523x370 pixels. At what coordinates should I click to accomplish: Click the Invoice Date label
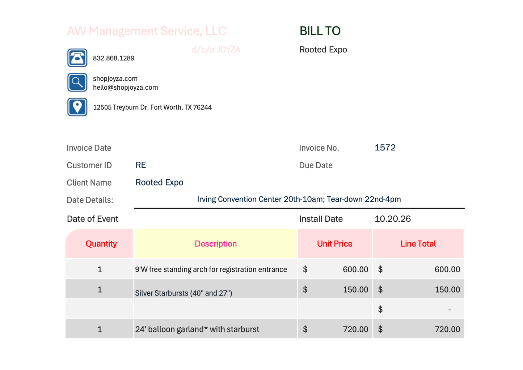point(89,148)
